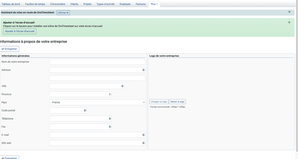The height and width of the screenshot is (159, 298).
Task: Click the autofill icon in Téléphone field
Action: pos(110,119)
